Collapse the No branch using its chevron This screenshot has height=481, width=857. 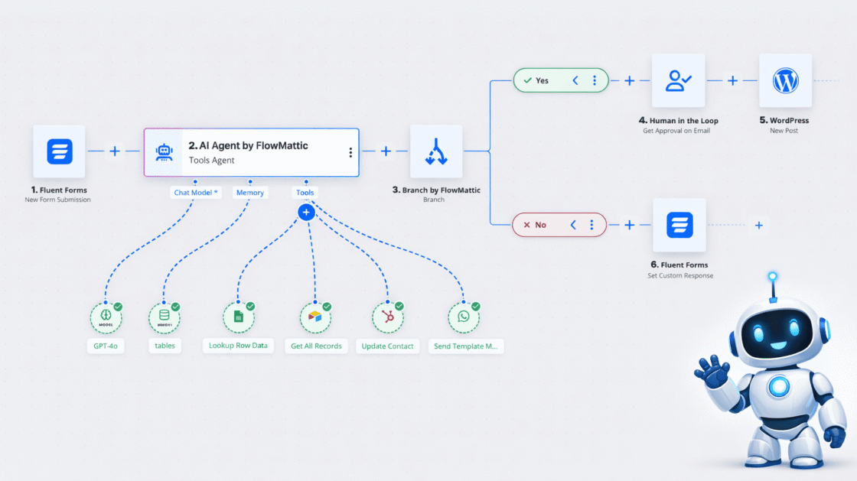[574, 225]
